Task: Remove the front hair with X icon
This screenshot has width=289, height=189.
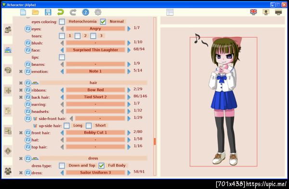Action: 21,133
